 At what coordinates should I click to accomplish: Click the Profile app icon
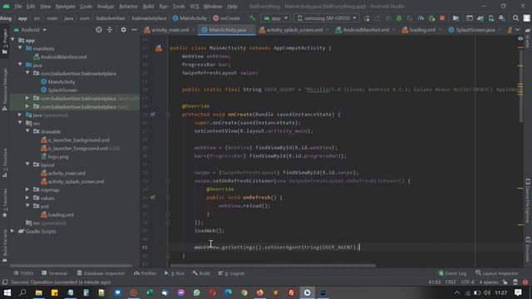[421, 18]
